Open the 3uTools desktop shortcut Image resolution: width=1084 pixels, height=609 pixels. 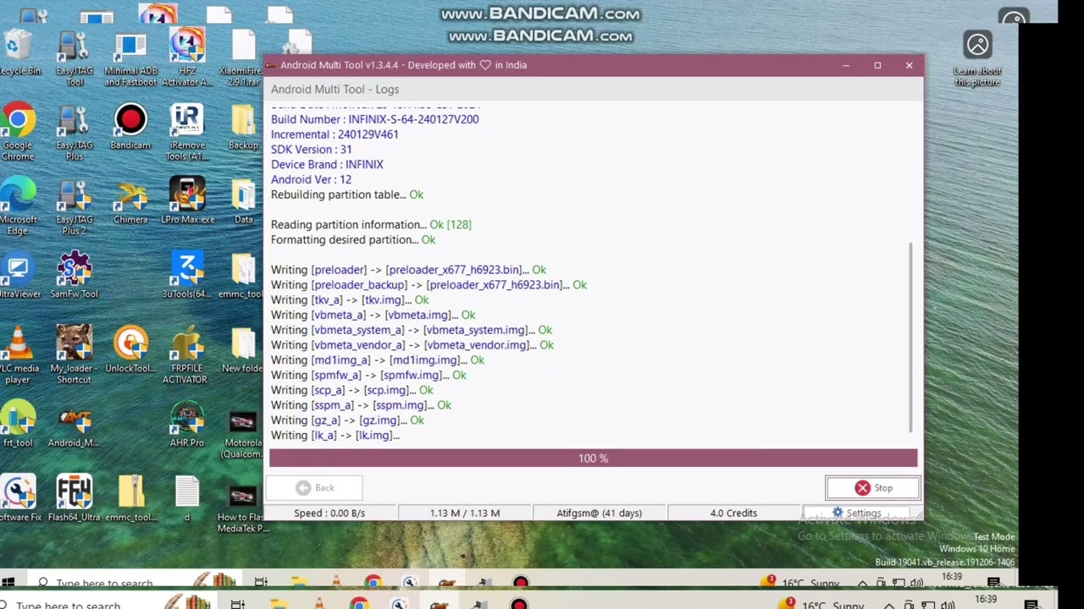coord(187,277)
